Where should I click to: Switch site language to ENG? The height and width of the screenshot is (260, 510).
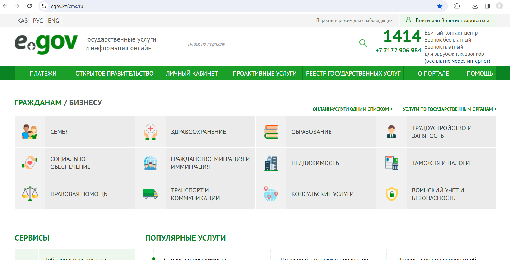(54, 21)
